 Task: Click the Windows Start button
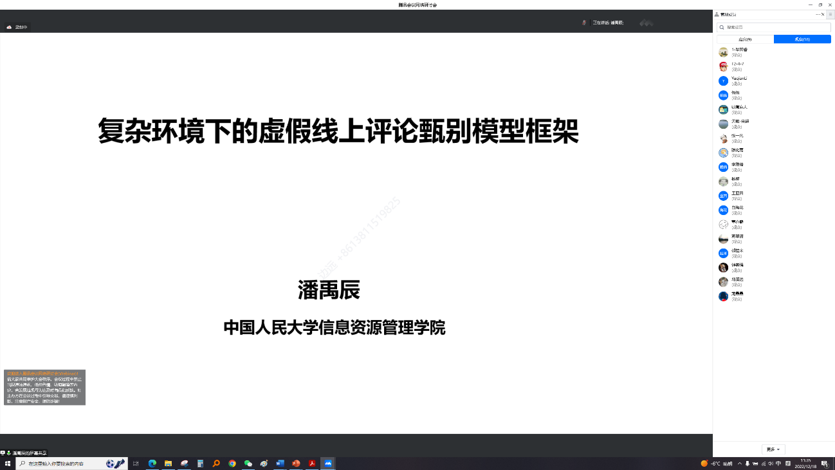point(8,463)
